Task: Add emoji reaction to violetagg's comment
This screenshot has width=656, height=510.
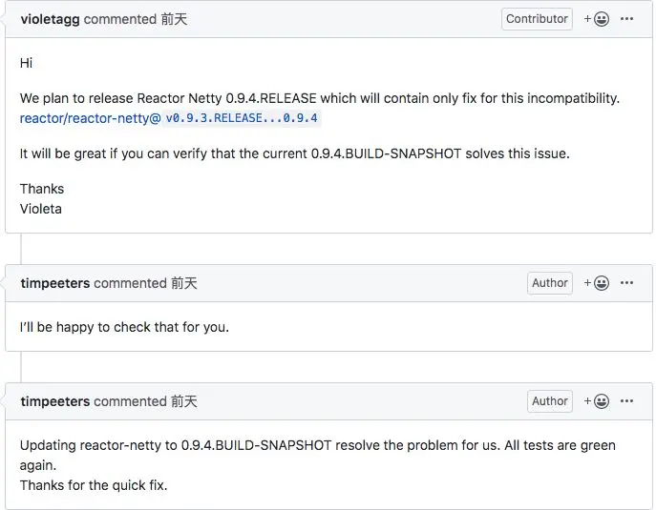Action: (x=598, y=19)
